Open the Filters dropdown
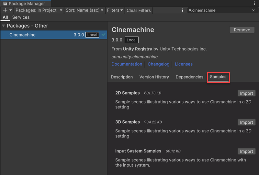The width and height of the screenshot is (259, 175). point(115,10)
